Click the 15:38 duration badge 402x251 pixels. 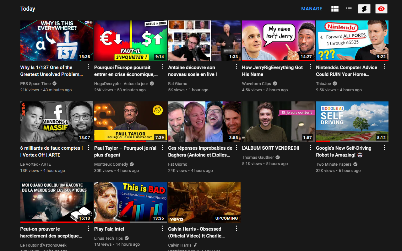coord(84,57)
